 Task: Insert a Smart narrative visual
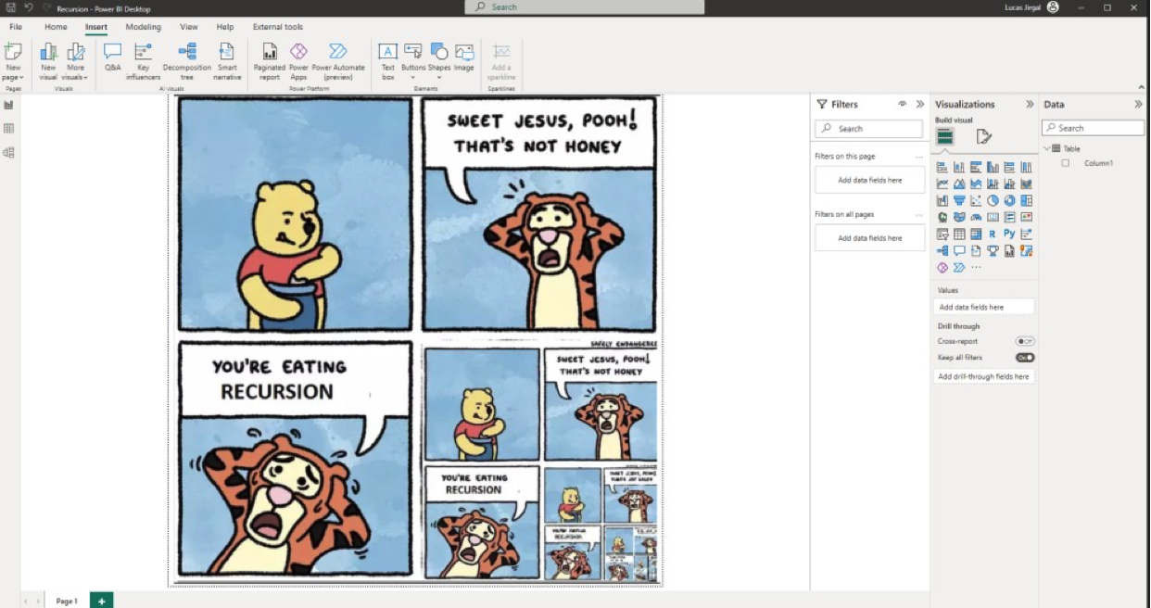(x=227, y=57)
